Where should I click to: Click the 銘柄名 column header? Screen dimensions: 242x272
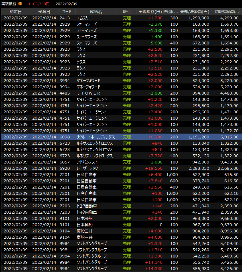click(x=96, y=12)
